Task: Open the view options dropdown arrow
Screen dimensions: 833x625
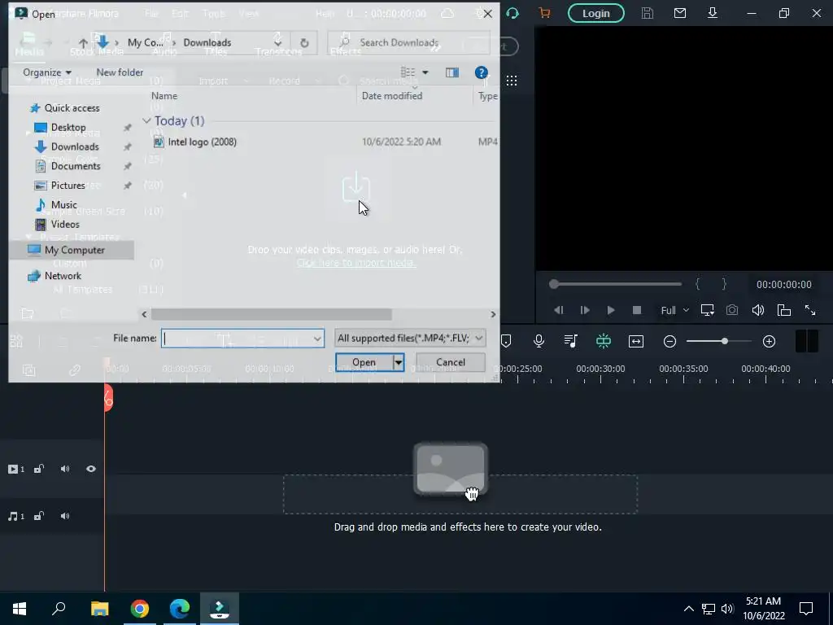Action: point(425,72)
